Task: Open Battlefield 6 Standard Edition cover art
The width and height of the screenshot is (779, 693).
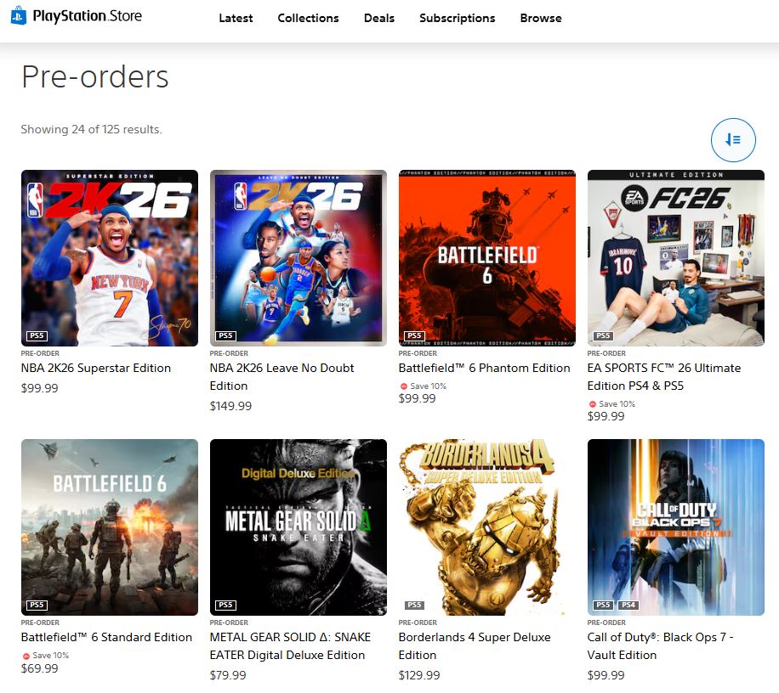Action: [110, 527]
